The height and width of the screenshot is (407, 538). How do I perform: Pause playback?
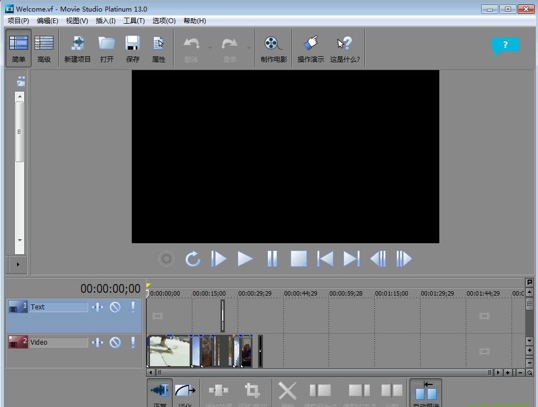pyautogui.click(x=272, y=259)
